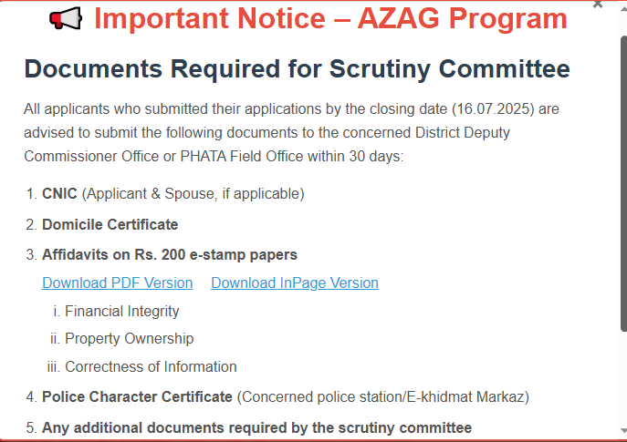Click the scrollbar down arrow
The width and height of the screenshot is (627, 442).
point(623,430)
